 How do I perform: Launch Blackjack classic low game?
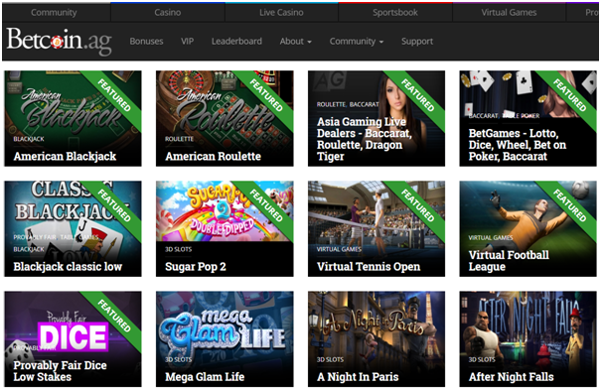click(73, 229)
